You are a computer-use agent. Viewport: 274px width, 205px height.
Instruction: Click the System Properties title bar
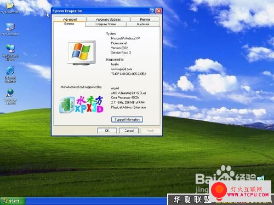pyautogui.click(x=100, y=11)
